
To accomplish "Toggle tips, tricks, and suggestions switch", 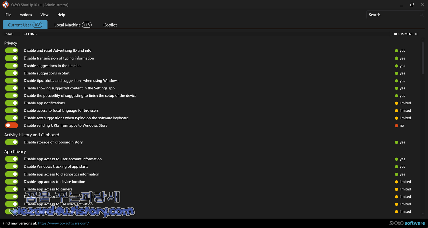I will point(11,81).
